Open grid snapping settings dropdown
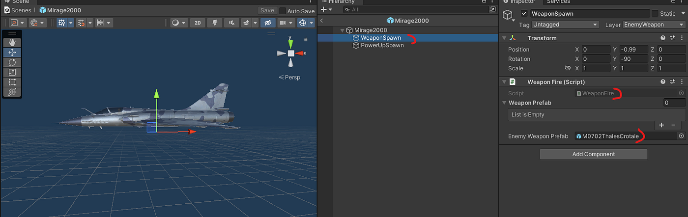Viewport: 688px width, 217px height. pyautogui.click(x=90, y=23)
